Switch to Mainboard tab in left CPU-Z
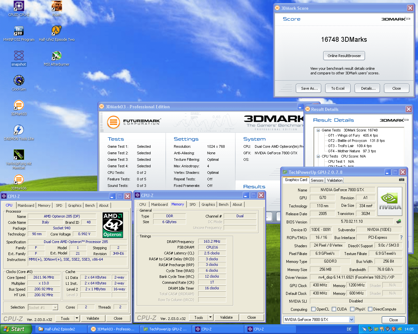Viewport: 418px width, 334px height. pyautogui.click(x=26, y=205)
